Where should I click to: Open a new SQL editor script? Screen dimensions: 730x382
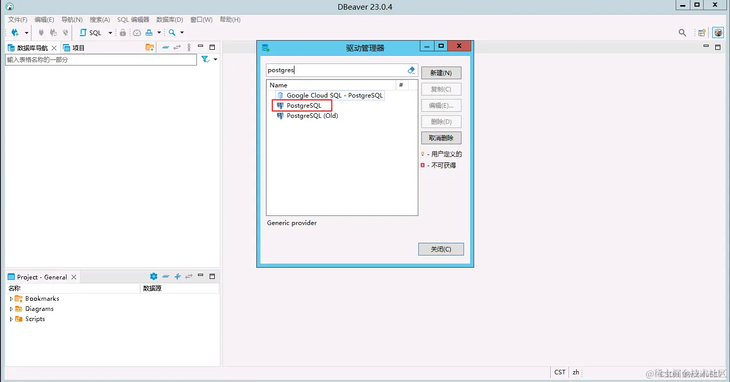point(90,33)
